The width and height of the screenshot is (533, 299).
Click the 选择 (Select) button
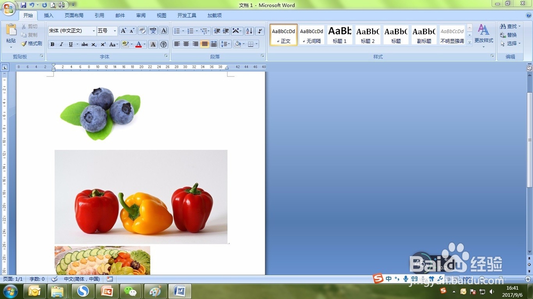point(510,44)
